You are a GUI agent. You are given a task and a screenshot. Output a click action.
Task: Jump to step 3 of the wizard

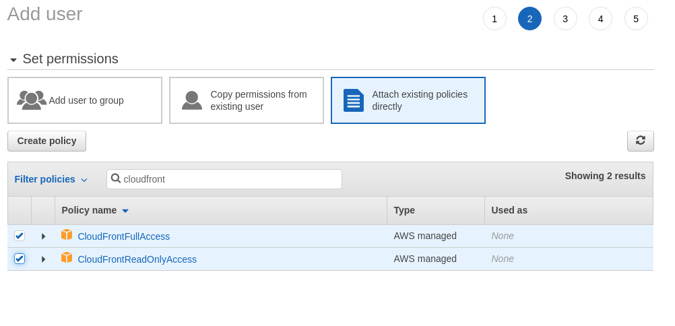pyautogui.click(x=565, y=19)
